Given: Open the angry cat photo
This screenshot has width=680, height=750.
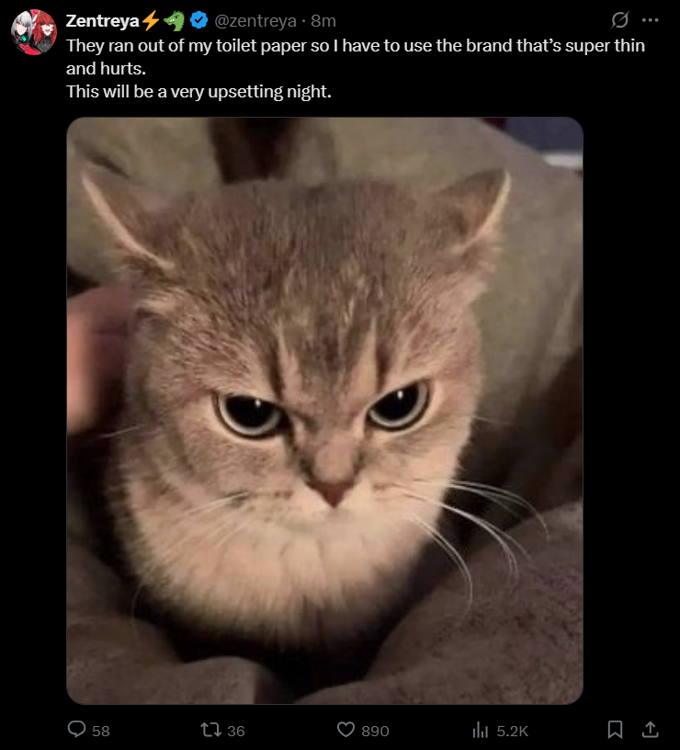Looking at the screenshot, I should pyautogui.click(x=324, y=411).
